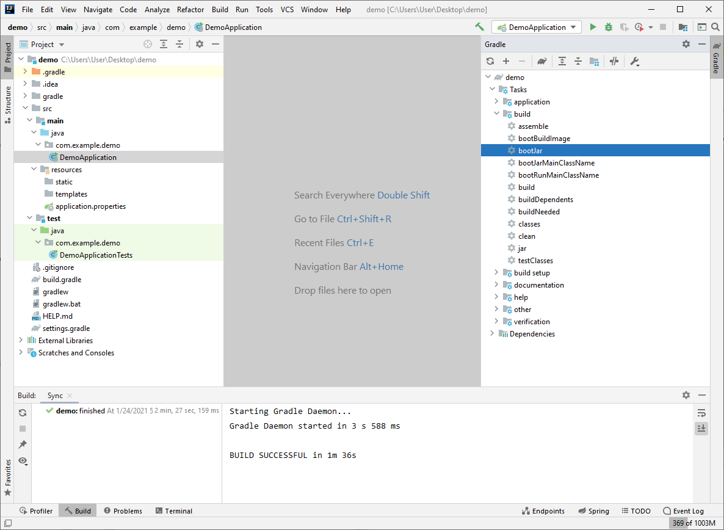Image resolution: width=724 pixels, height=530 pixels.
Task: Run DemoApplication with the green play icon
Action: point(593,27)
